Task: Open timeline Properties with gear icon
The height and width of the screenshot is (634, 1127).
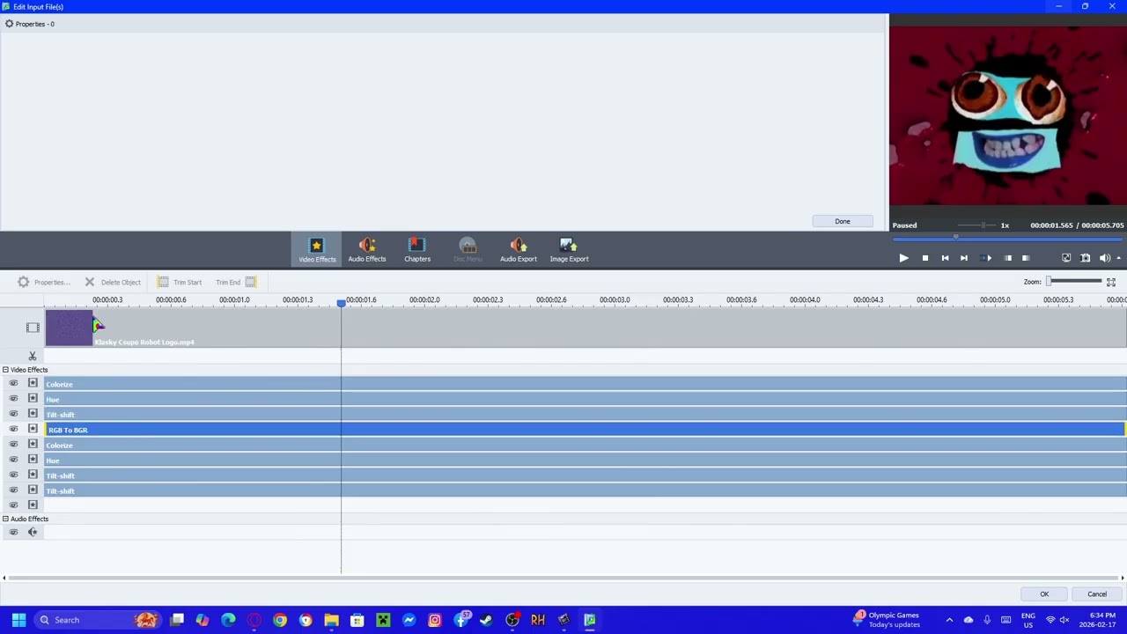Action: pos(42,282)
